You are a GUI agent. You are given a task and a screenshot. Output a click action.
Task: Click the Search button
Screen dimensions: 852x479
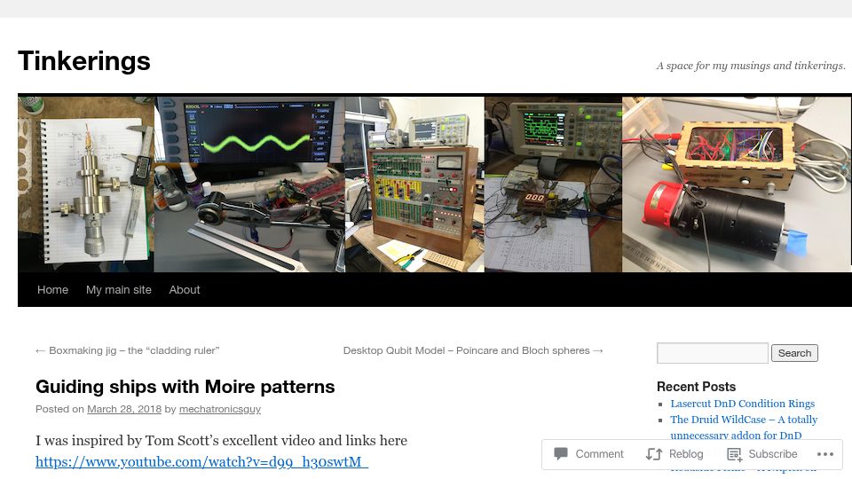tap(794, 353)
